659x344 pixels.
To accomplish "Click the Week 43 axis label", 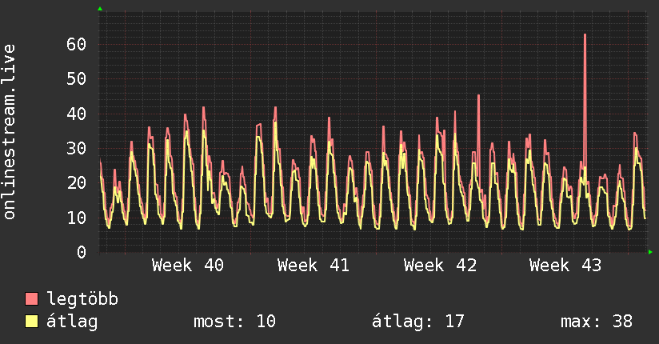I will 565,266.
